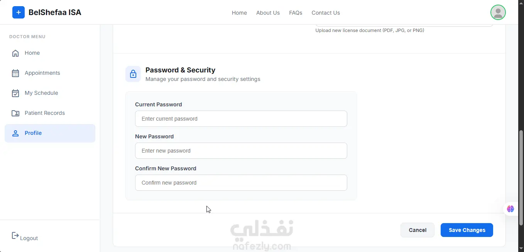Click the Logout arrow icon
The height and width of the screenshot is (252, 524).
coord(15,235)
